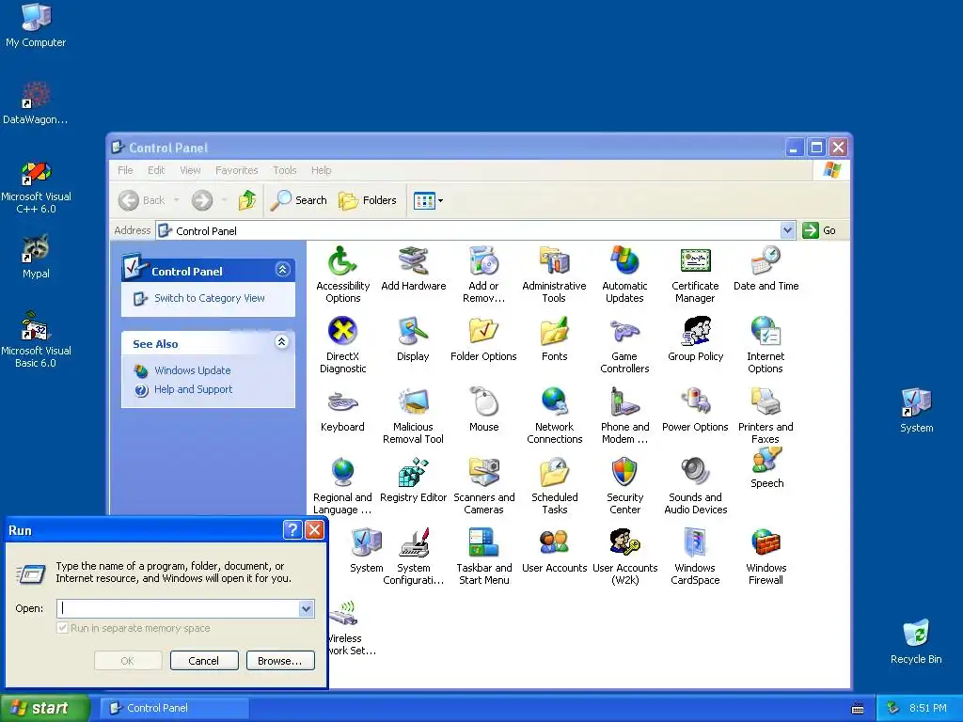Select the Recycle Bin desktop icon
This screenshot has height=722, width=963.
[x=916, y=641]
